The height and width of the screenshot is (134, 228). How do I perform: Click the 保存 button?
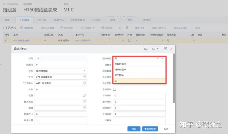[134, 129]
